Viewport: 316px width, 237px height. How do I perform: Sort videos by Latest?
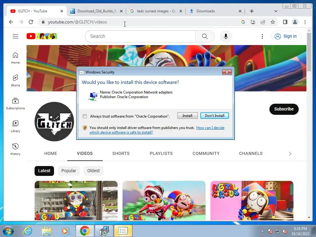pos(44,171)
